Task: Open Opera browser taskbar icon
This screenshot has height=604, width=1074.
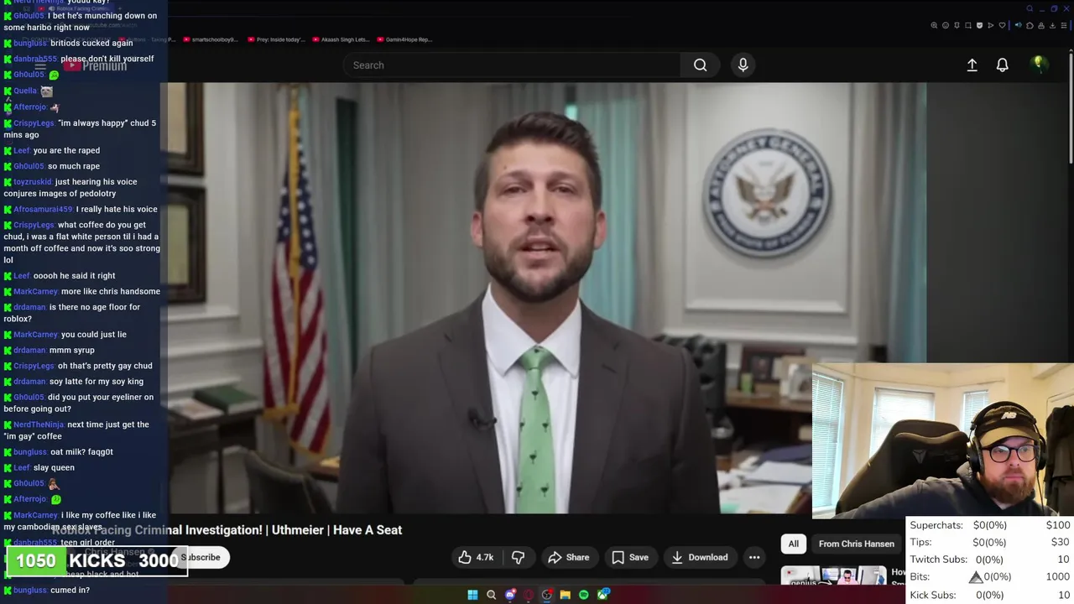Action: [529, 595]
